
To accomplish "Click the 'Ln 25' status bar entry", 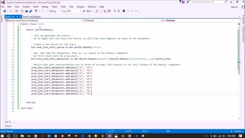I will tap(111, 131).
